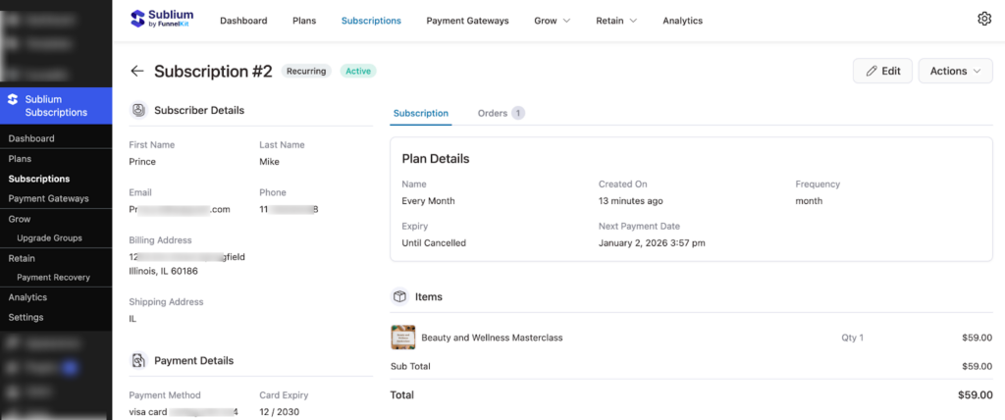This screenshot has height=420, width=1005.
Task: Open Settings in the left sidebar
Action: 26,318
